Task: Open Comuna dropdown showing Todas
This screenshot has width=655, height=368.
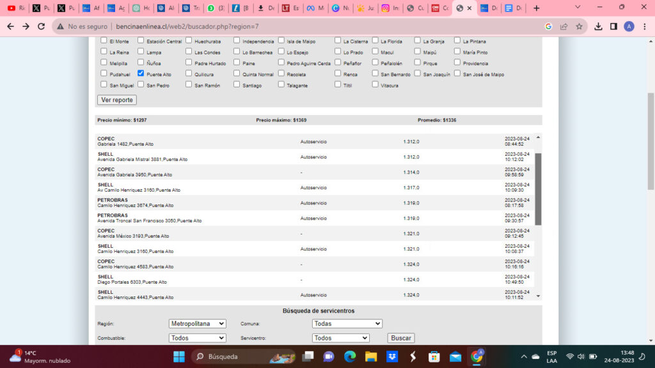Action: [347, 323]
